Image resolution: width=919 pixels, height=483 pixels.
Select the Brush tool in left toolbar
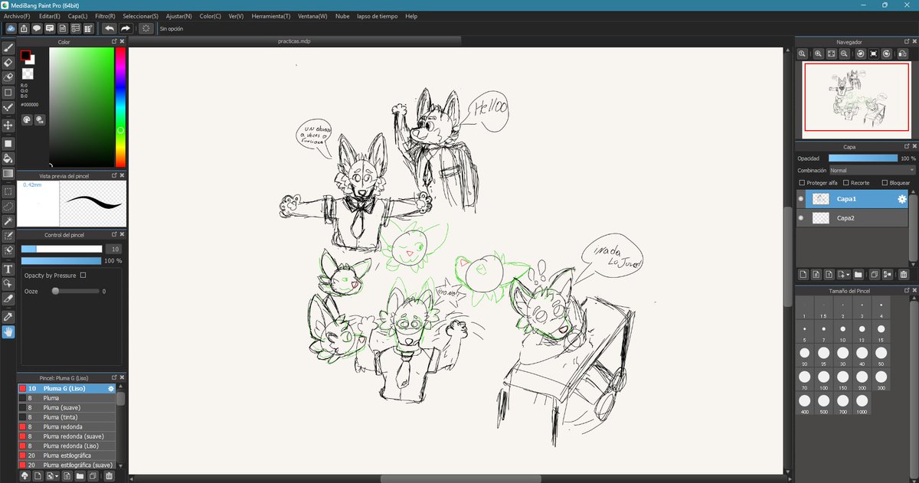(x=8, y=47)
